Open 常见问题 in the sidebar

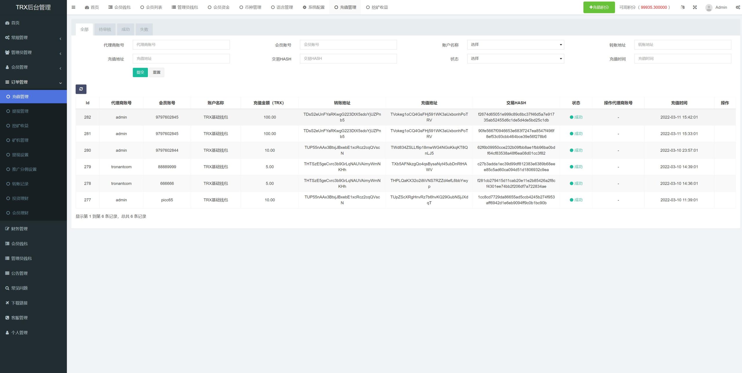19,288
